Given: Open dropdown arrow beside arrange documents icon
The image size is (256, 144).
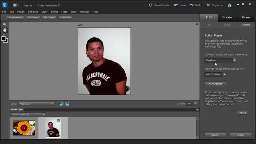Looking at the screenshot, I should point(18,5).
